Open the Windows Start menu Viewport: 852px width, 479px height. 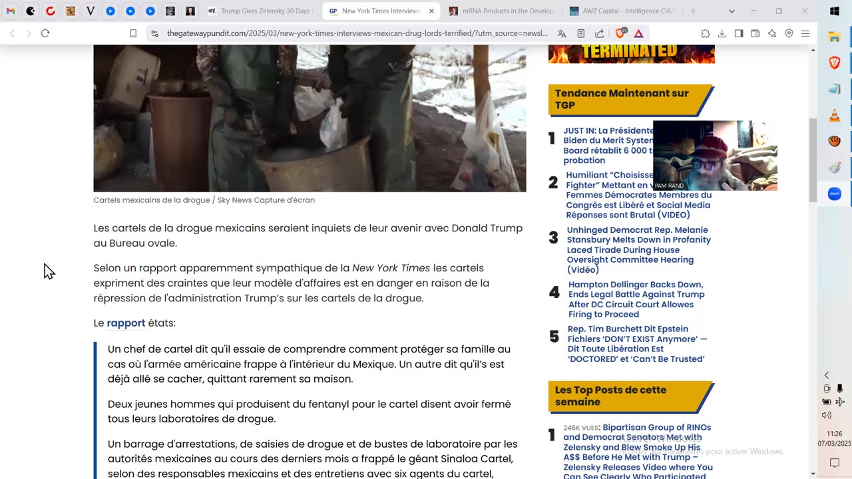click(x=835, y=11)
